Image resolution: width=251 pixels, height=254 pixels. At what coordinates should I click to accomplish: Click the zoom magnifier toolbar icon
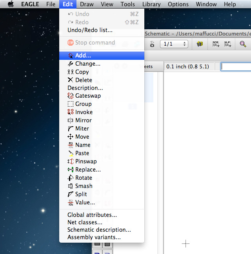pyautogui.click(x=243, y=44)
